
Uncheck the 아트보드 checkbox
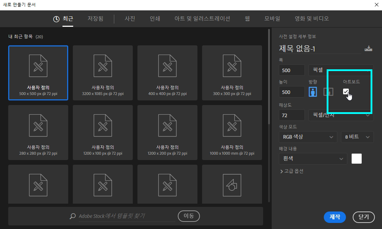pos(346,91)
